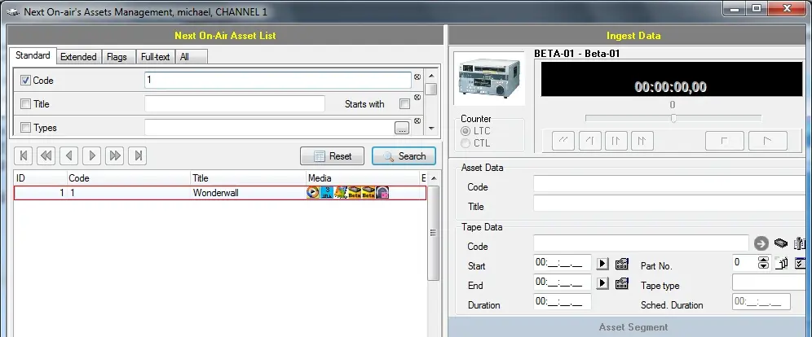The image size is (812, 337).
Task: Click the tape cassette icon beside Tape Code
Action: [781, 243]
